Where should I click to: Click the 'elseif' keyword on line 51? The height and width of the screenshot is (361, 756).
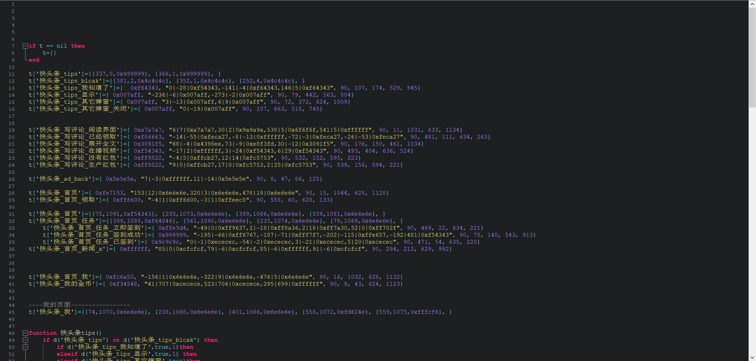tap(67, 354)
